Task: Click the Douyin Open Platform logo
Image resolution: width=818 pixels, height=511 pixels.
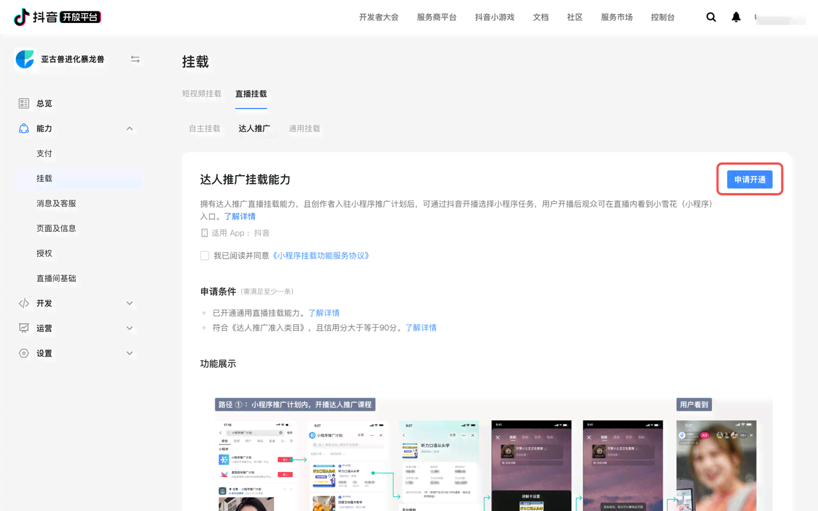Action: point(58,17)
